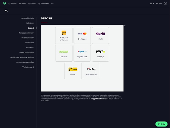Open the user profile account icon
Image resolution: width=170 pixels, height=128 pixels.
165,4
